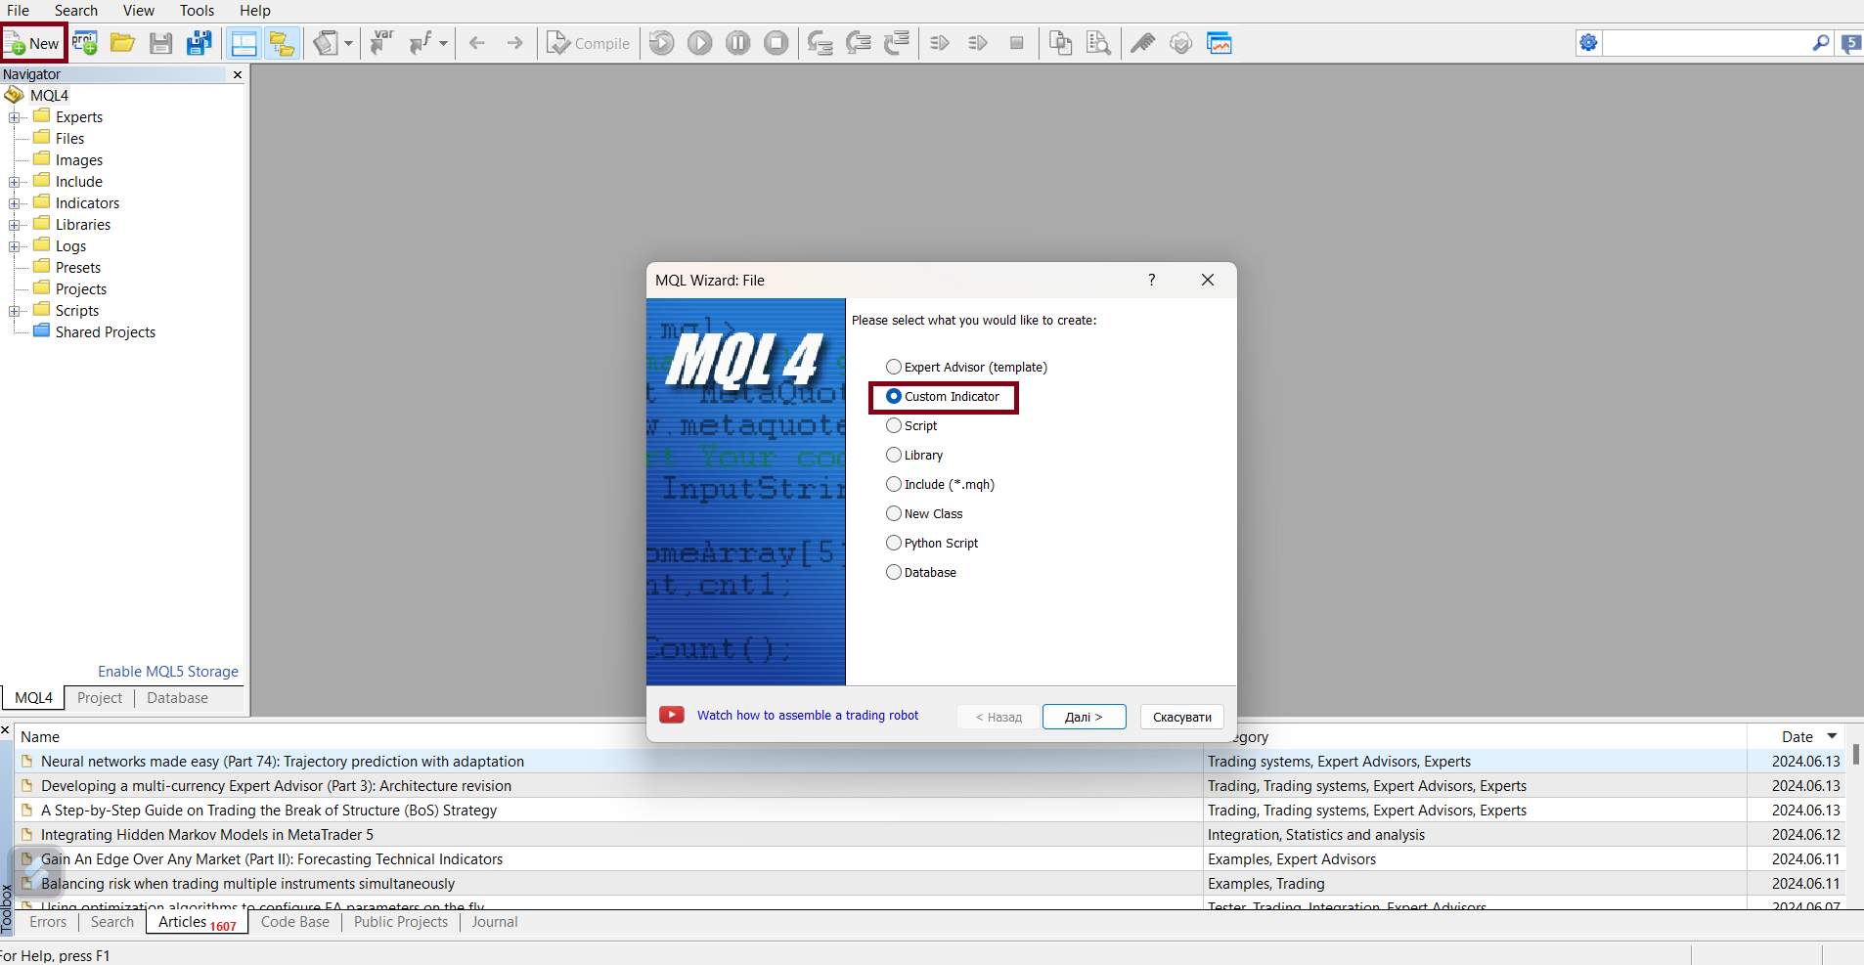Open the View menu

138,11
